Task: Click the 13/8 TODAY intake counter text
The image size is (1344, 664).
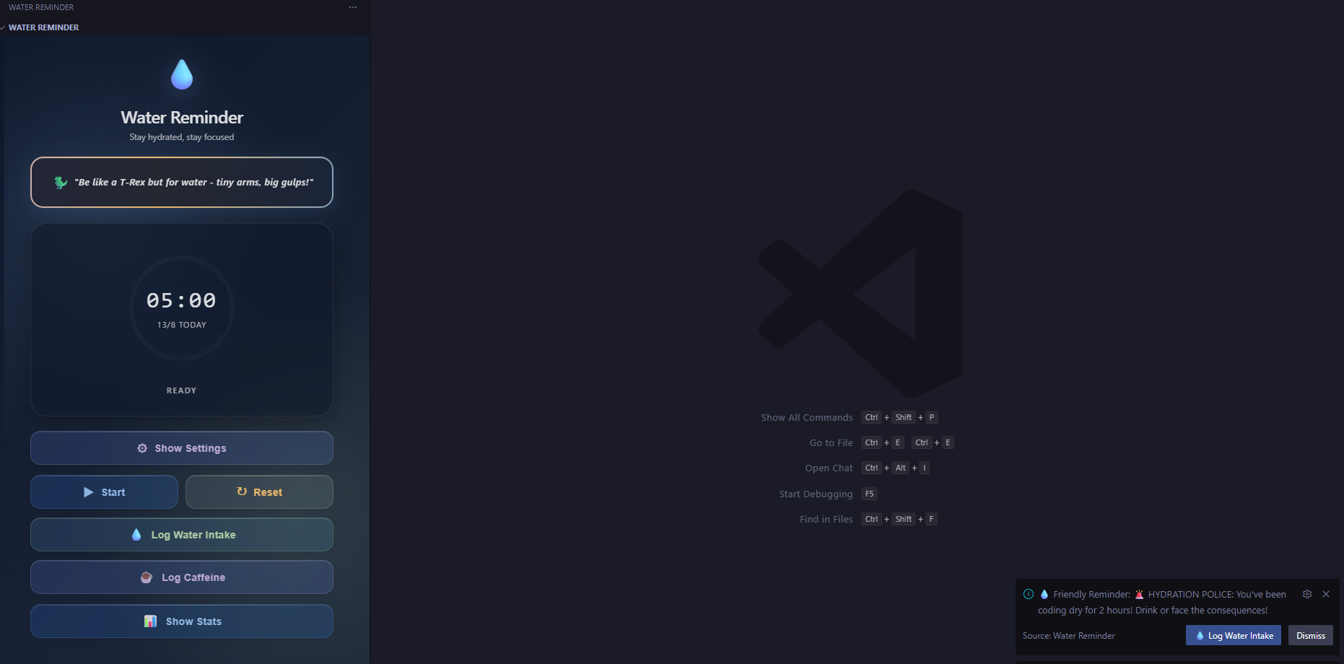Action: pos(182,325)
